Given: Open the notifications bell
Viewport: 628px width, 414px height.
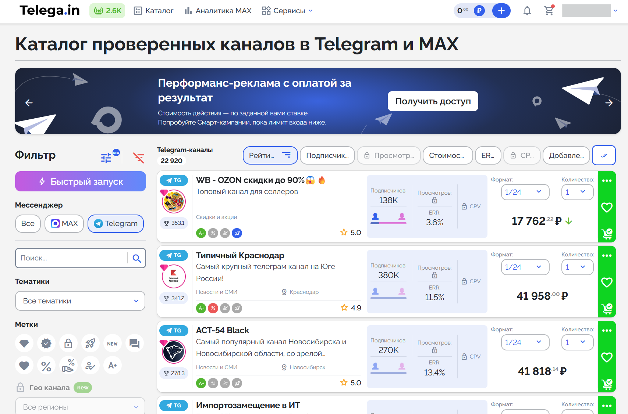Looking at the screenshot, I should [527, 11].
